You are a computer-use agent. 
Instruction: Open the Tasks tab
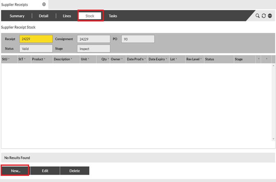coord(113,16)
